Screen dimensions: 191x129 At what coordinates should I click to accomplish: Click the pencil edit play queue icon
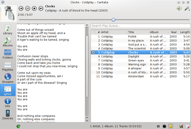[x=181, y=126]
